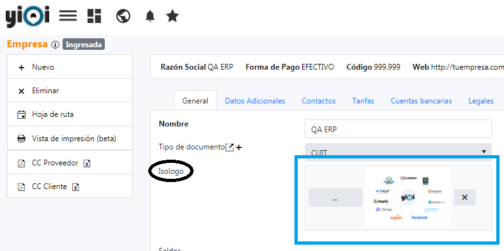
Task: Click the PDF icon for CC Cliente
Action: tap(21, 187)
